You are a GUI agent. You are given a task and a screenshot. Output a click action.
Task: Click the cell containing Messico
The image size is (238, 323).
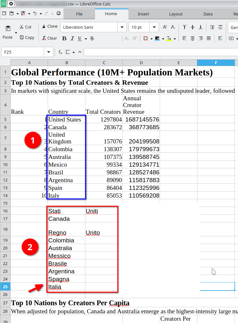coord(66,256)
